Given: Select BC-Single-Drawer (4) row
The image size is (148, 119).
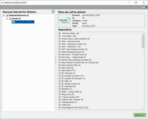Looking at the screenshot, I should 71,84.
